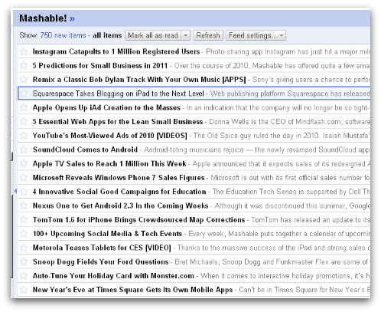Open 'Squarespace Takes Blogging on iPad to the Next Level'
Image resolution: width=381 pixels, height=312 pixels.
pyautogui.click(x=119, y=94)
